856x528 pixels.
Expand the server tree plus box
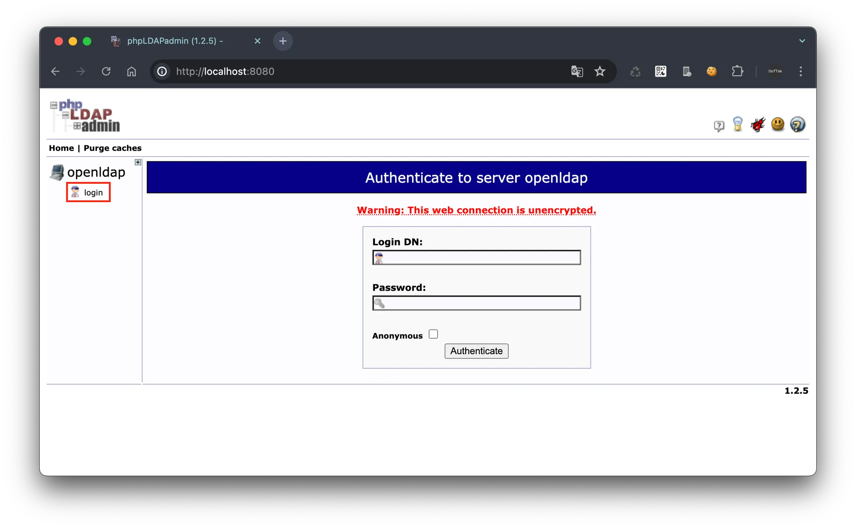[x=138, y=162]
